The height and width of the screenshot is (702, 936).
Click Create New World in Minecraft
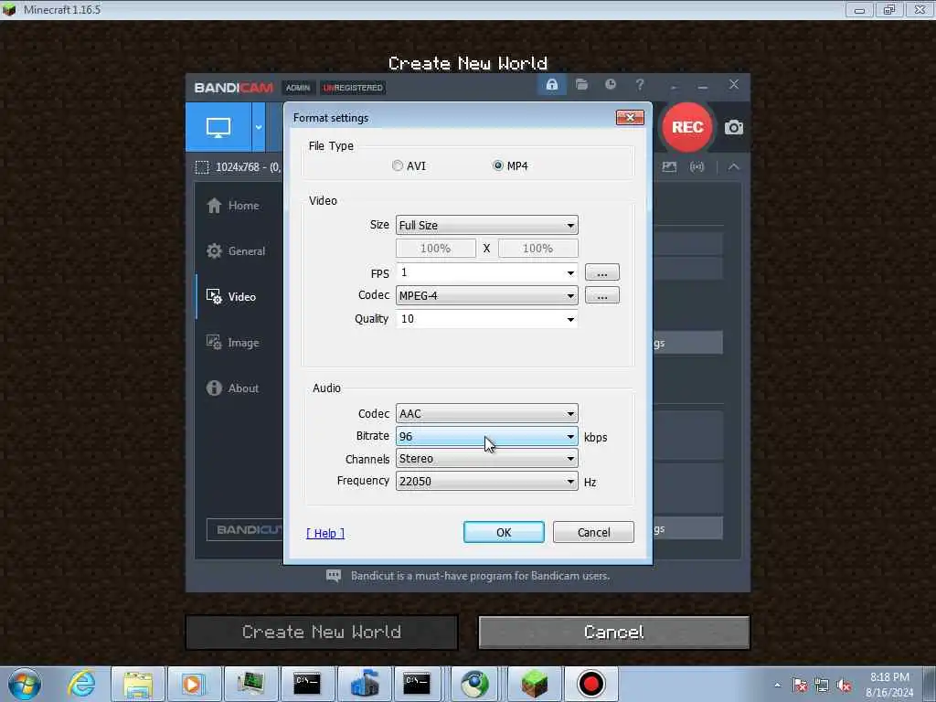tap(322, 633)
